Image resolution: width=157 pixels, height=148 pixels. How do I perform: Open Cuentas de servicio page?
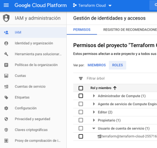point(33,86)
